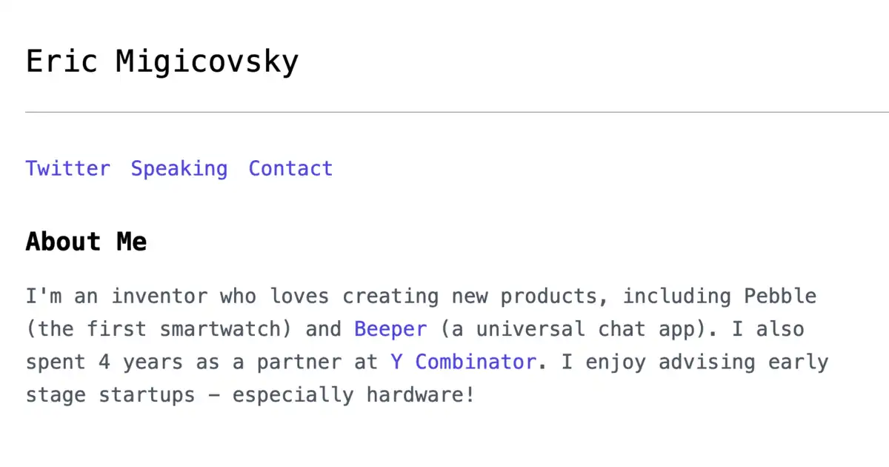Click the text 4 years

tap(141, 362)
